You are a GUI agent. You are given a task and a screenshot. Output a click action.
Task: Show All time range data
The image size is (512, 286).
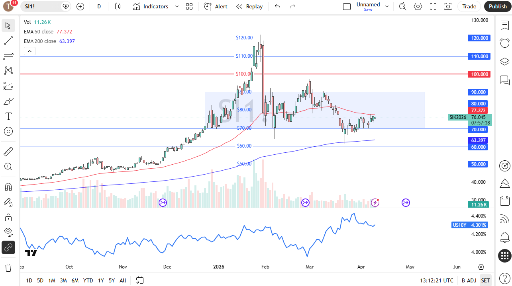click(x=123, y=280)
